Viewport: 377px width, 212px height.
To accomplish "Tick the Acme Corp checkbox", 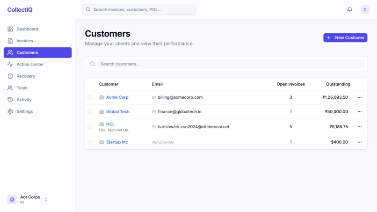I will point(90,97).
